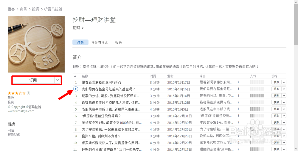Select episode 跟着新闻联播炒股可行吗？
Image resolution: width=298 pixels, height=151 pixels.
[x=102, y=82]
